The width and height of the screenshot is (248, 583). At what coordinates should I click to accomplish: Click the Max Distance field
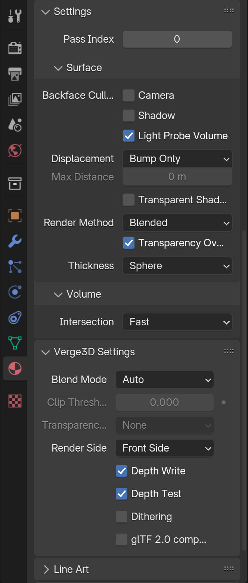tap(177, 177)
